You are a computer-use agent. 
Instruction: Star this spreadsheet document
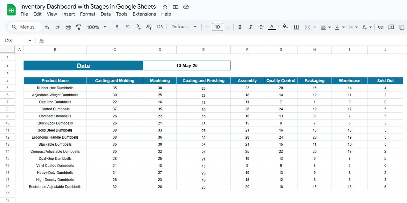click(165, 7)
